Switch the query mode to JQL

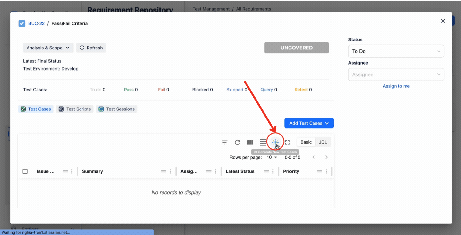323,142
